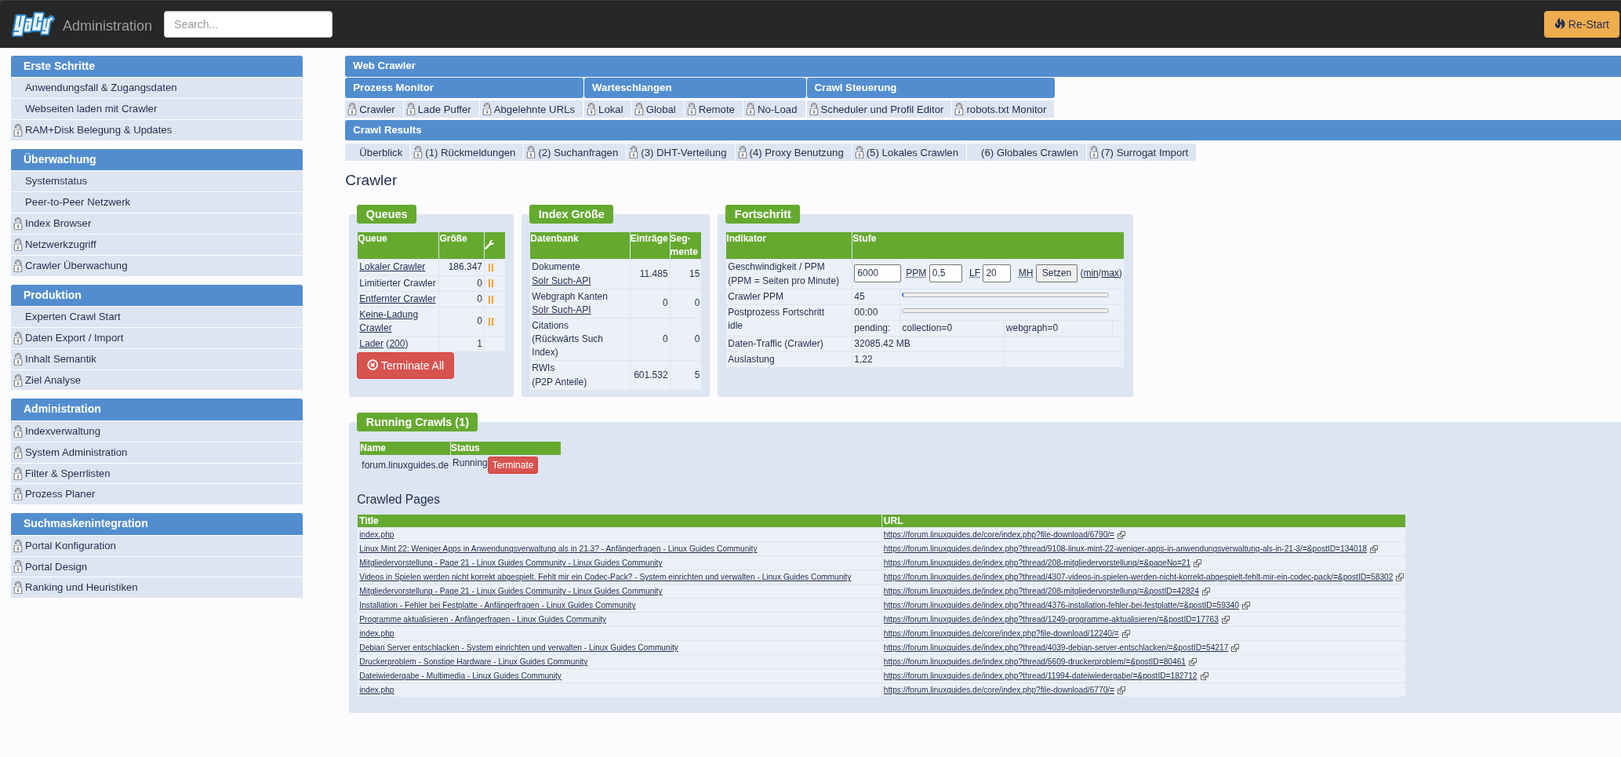Pause the Lokaler Crawler queue
The image size is (1621, 757).
coord(491,267)
